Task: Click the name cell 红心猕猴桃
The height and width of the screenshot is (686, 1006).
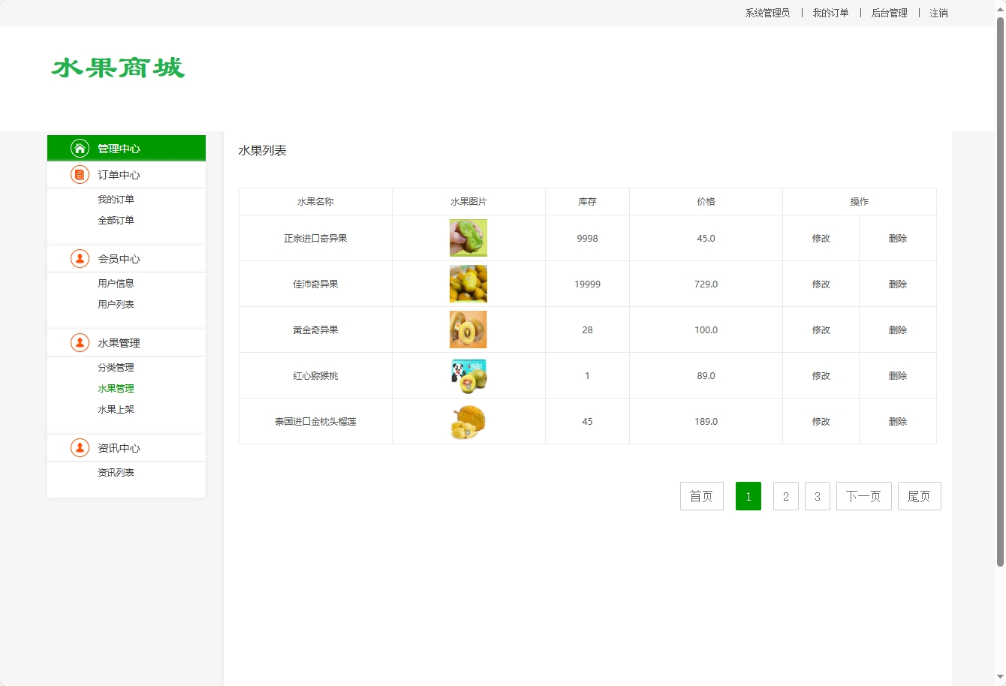Action: [x=315, y=375]
